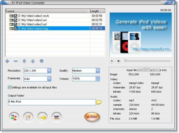Increase Volume with up spinner arrow
The width and height of the screenshot is (179, 133).
(x=98, y=77)
